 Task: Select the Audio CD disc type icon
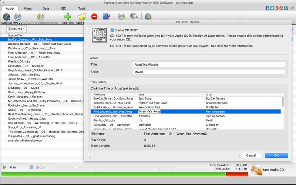tap(6, 17)
